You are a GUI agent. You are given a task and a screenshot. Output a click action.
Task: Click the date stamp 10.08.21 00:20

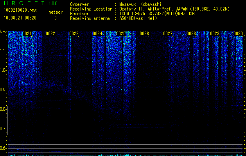point(20,18)
